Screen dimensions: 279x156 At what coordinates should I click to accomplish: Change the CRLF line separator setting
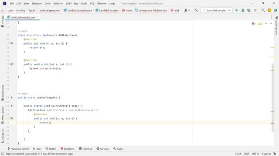click(x=246, y=154)
